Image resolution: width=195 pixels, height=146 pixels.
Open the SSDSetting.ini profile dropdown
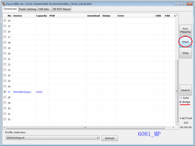click(x=53, y=138)
